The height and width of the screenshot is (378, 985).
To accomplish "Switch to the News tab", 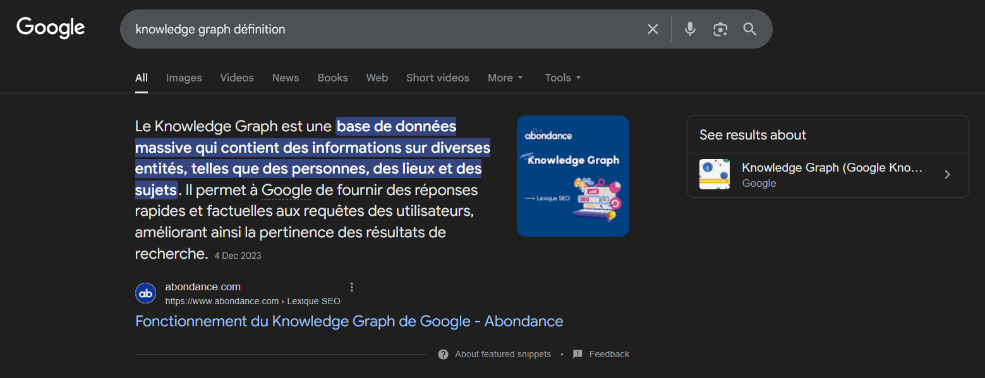I will 285,78.
